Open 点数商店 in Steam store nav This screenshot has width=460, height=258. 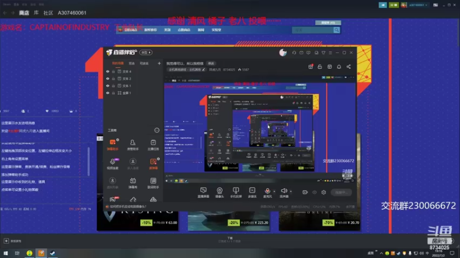tap(184, 30)
